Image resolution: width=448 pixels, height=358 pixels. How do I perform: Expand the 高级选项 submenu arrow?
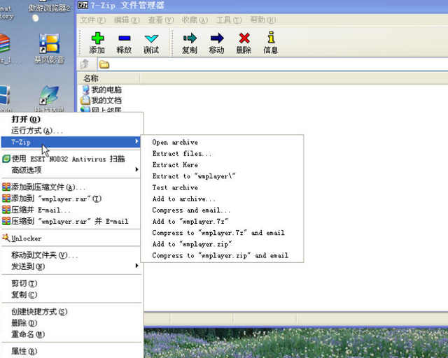[137, 169]
